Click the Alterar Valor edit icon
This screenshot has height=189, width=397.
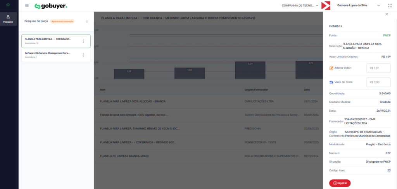pyautogui.click(x=331, y=68)
